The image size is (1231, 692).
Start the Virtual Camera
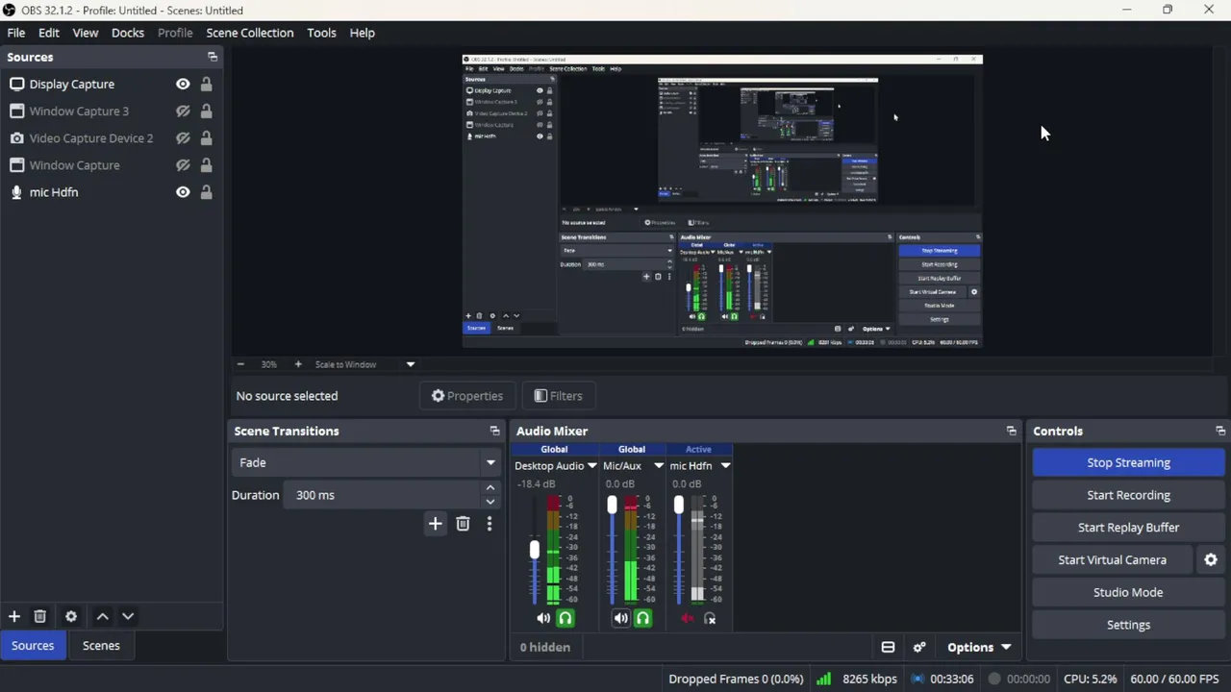tap(1112, 559)
